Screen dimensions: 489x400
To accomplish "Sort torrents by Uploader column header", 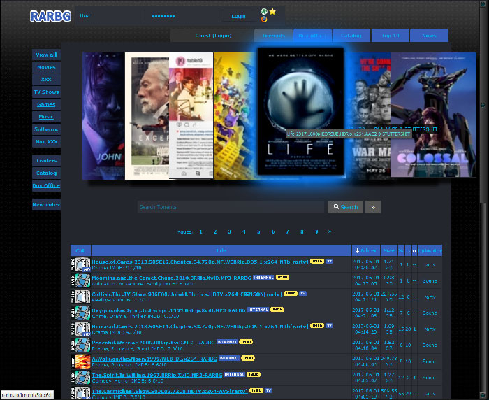I will [x=430, y=250].
